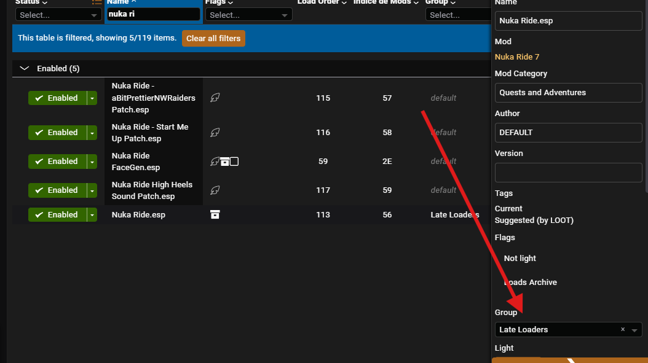Click the archive box icon for Nuka Ride FaceGen.esp

[x=224, y=162]
